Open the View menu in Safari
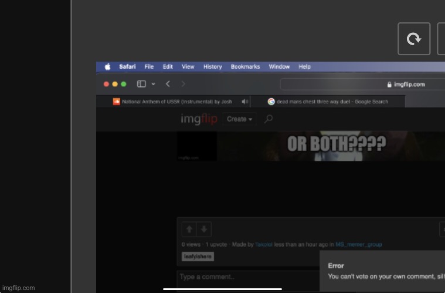This screenshot has height=293, width=445. click(188, 67)
